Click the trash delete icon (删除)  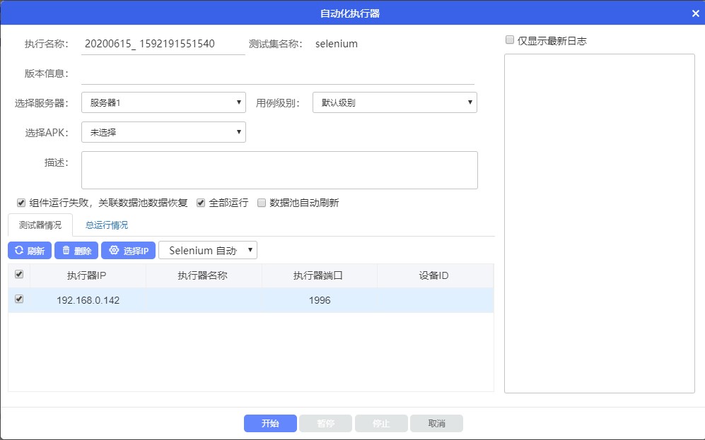[x=76, y=251]
